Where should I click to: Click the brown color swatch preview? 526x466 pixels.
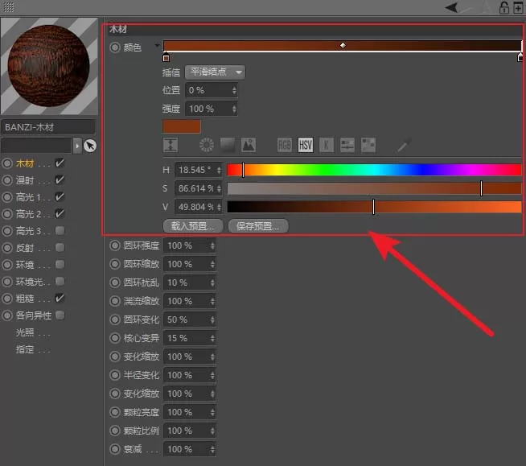182,126
